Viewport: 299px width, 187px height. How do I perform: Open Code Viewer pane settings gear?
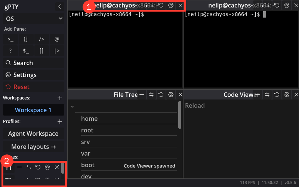[x=287, y=95]
